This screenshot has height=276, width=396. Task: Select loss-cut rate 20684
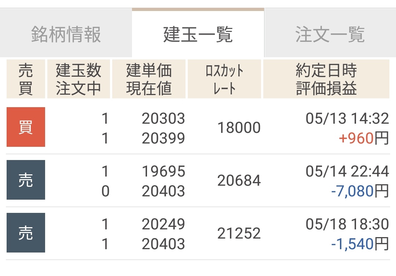click(239, 181)
